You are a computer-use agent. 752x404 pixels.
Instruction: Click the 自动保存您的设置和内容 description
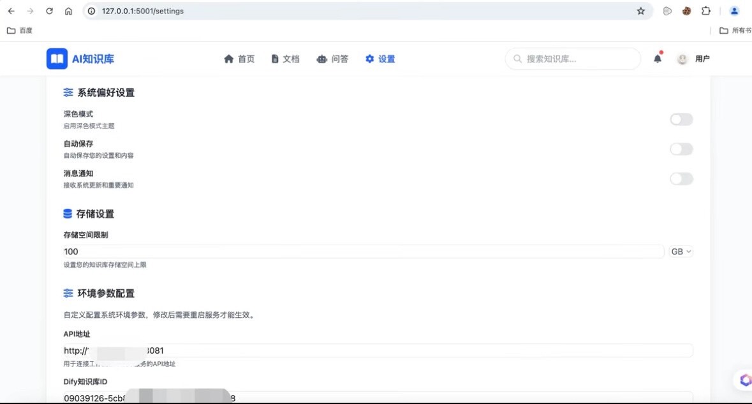(x=98, y=155)
